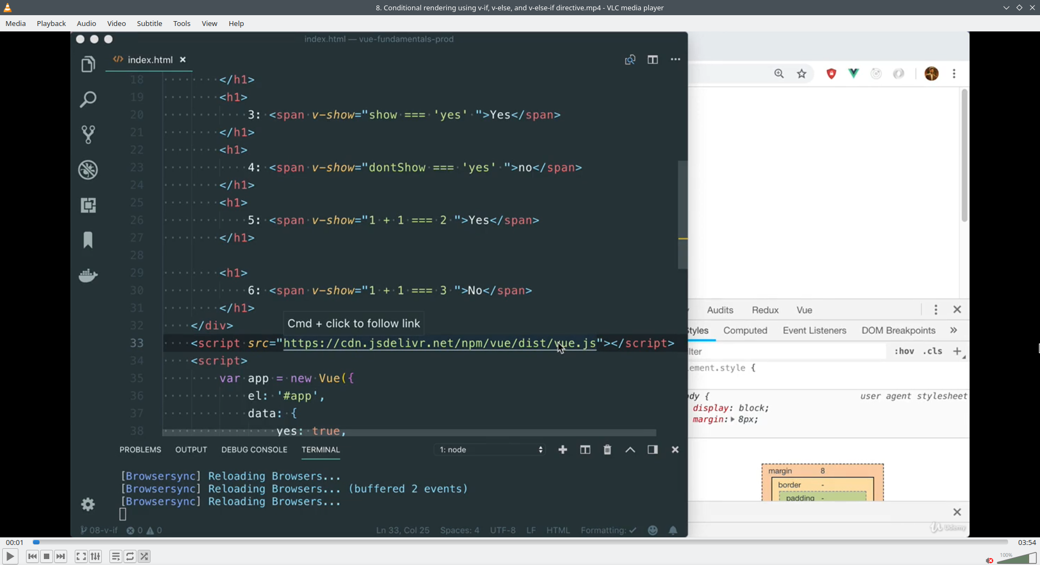Switch to the PROBLEMS panel tab
The image size is (1040, 565).
(x=140, y=450)
